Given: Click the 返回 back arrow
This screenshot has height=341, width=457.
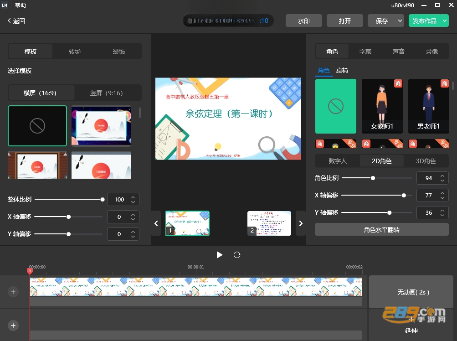Looking at the screenshot, I should [9, 21].
